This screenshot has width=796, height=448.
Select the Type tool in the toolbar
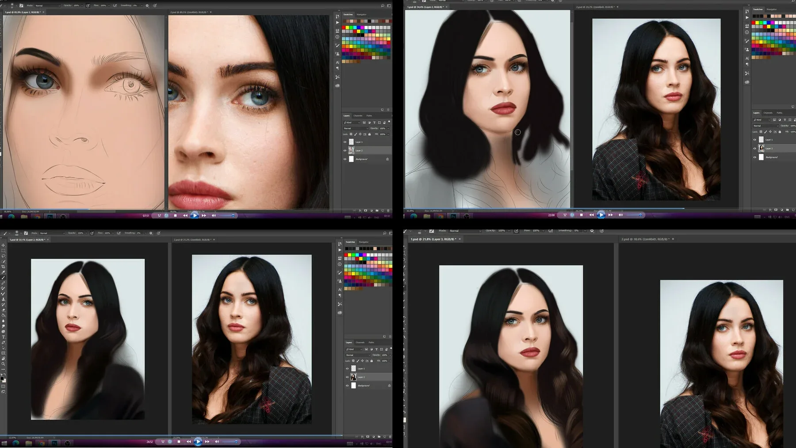click(x=4, y=336)
